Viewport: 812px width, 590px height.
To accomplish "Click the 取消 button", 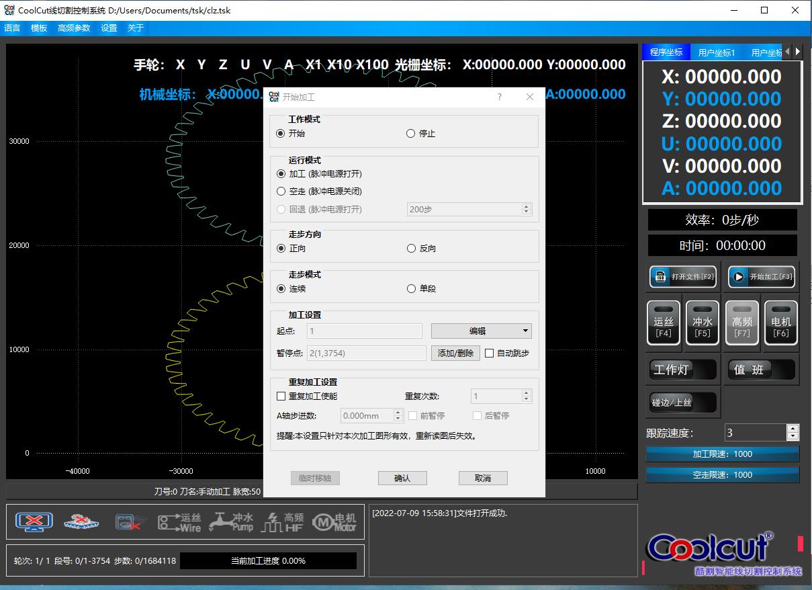I will (x=483, y=478).
